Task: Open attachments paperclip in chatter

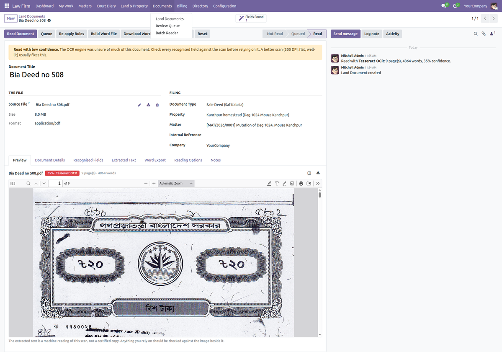Action: 484,34
